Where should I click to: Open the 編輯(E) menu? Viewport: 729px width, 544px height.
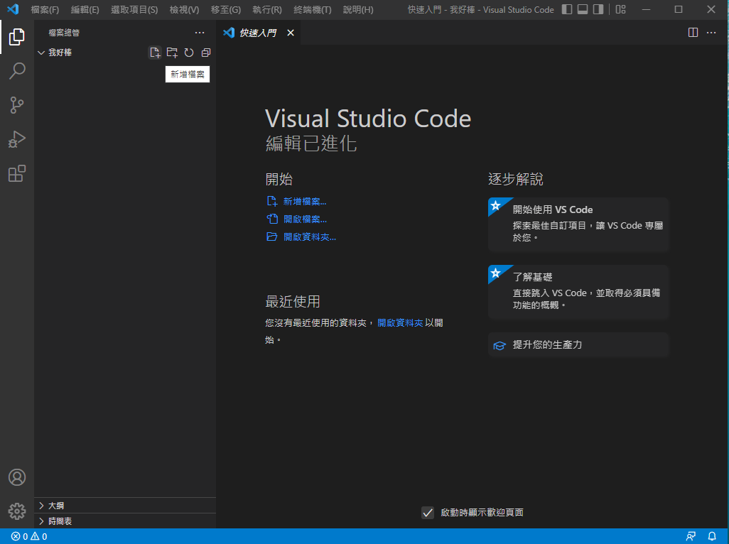85,9
